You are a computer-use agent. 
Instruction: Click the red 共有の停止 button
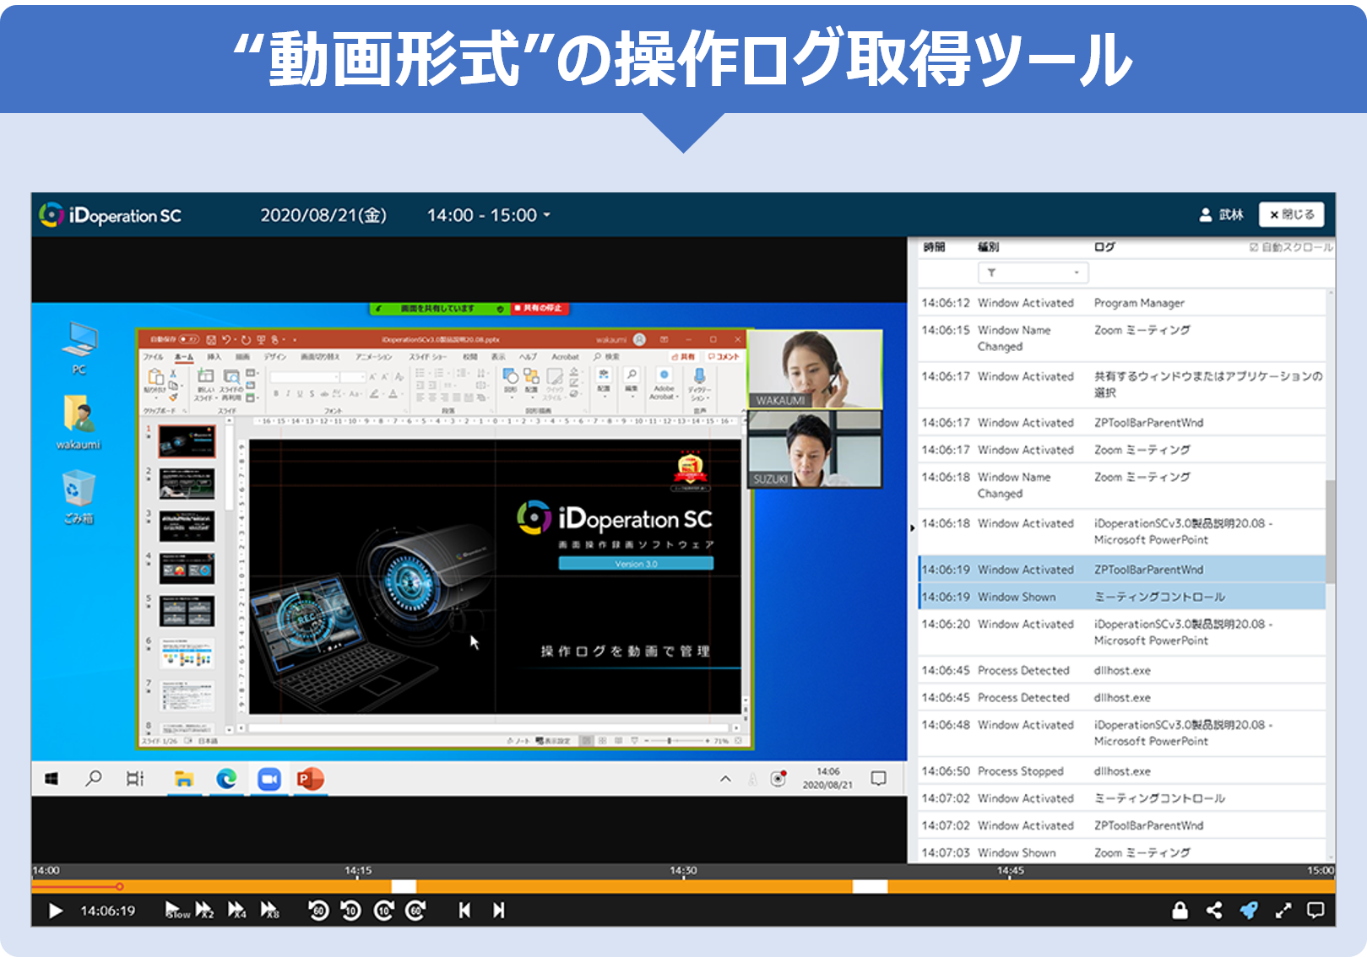[540, 309]
